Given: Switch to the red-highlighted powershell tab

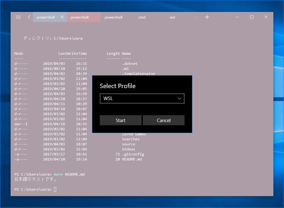Looking at the screenshot, I should [x=80, y=17].
